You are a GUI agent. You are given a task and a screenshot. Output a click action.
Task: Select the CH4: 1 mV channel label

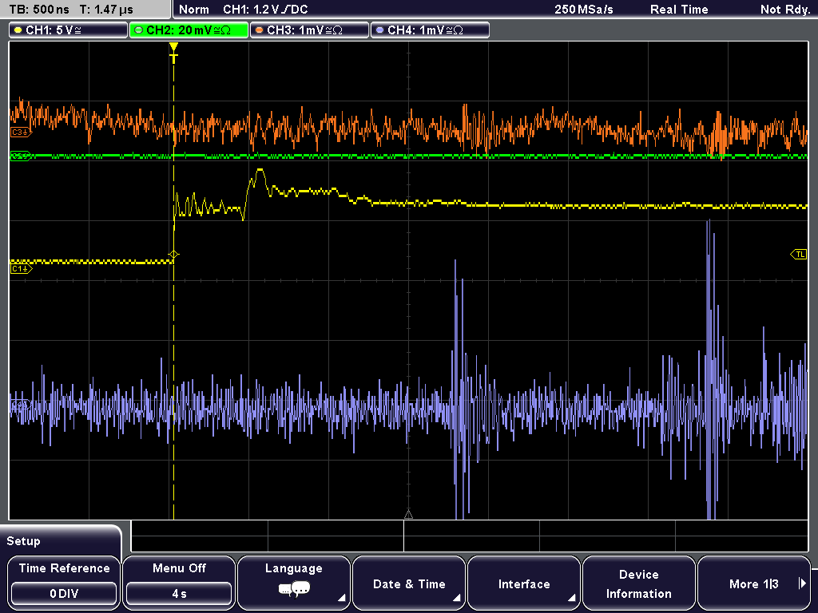[430, 30]
